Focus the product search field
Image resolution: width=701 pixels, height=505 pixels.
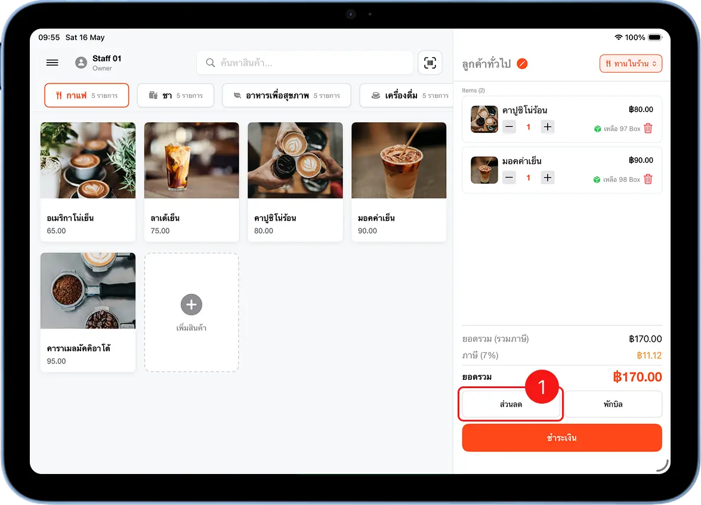coord(305,63)
